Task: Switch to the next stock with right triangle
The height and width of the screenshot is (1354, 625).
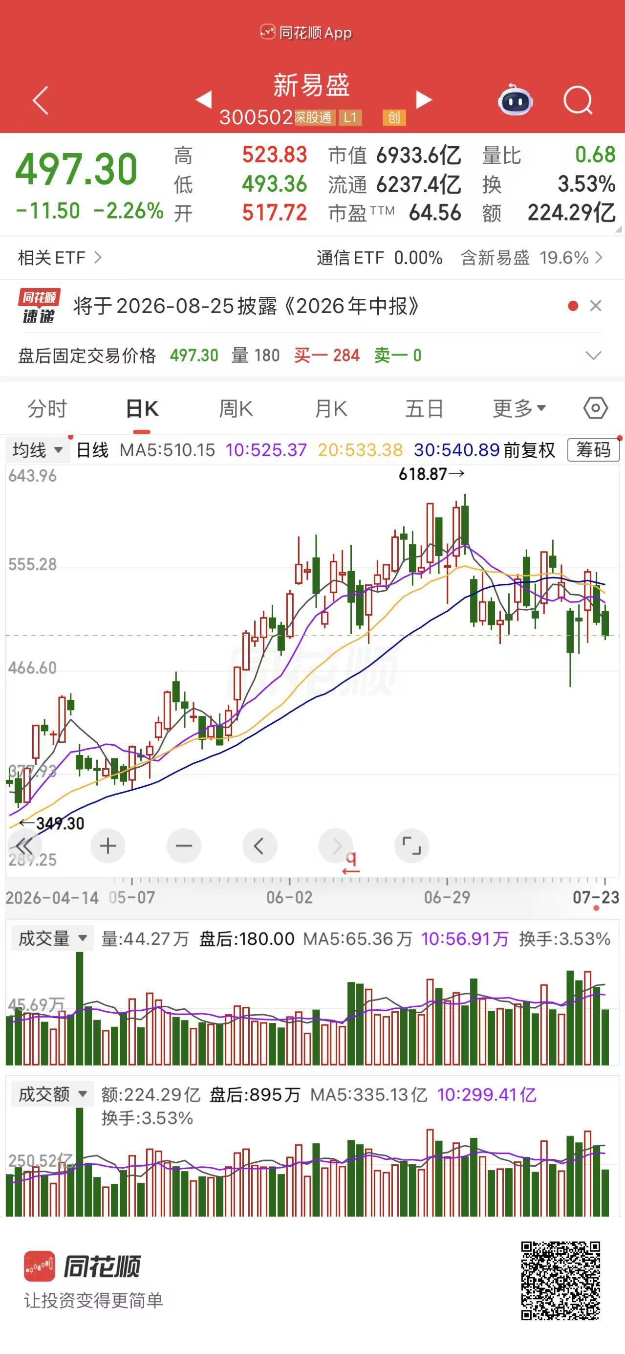Action: (424, 99)
